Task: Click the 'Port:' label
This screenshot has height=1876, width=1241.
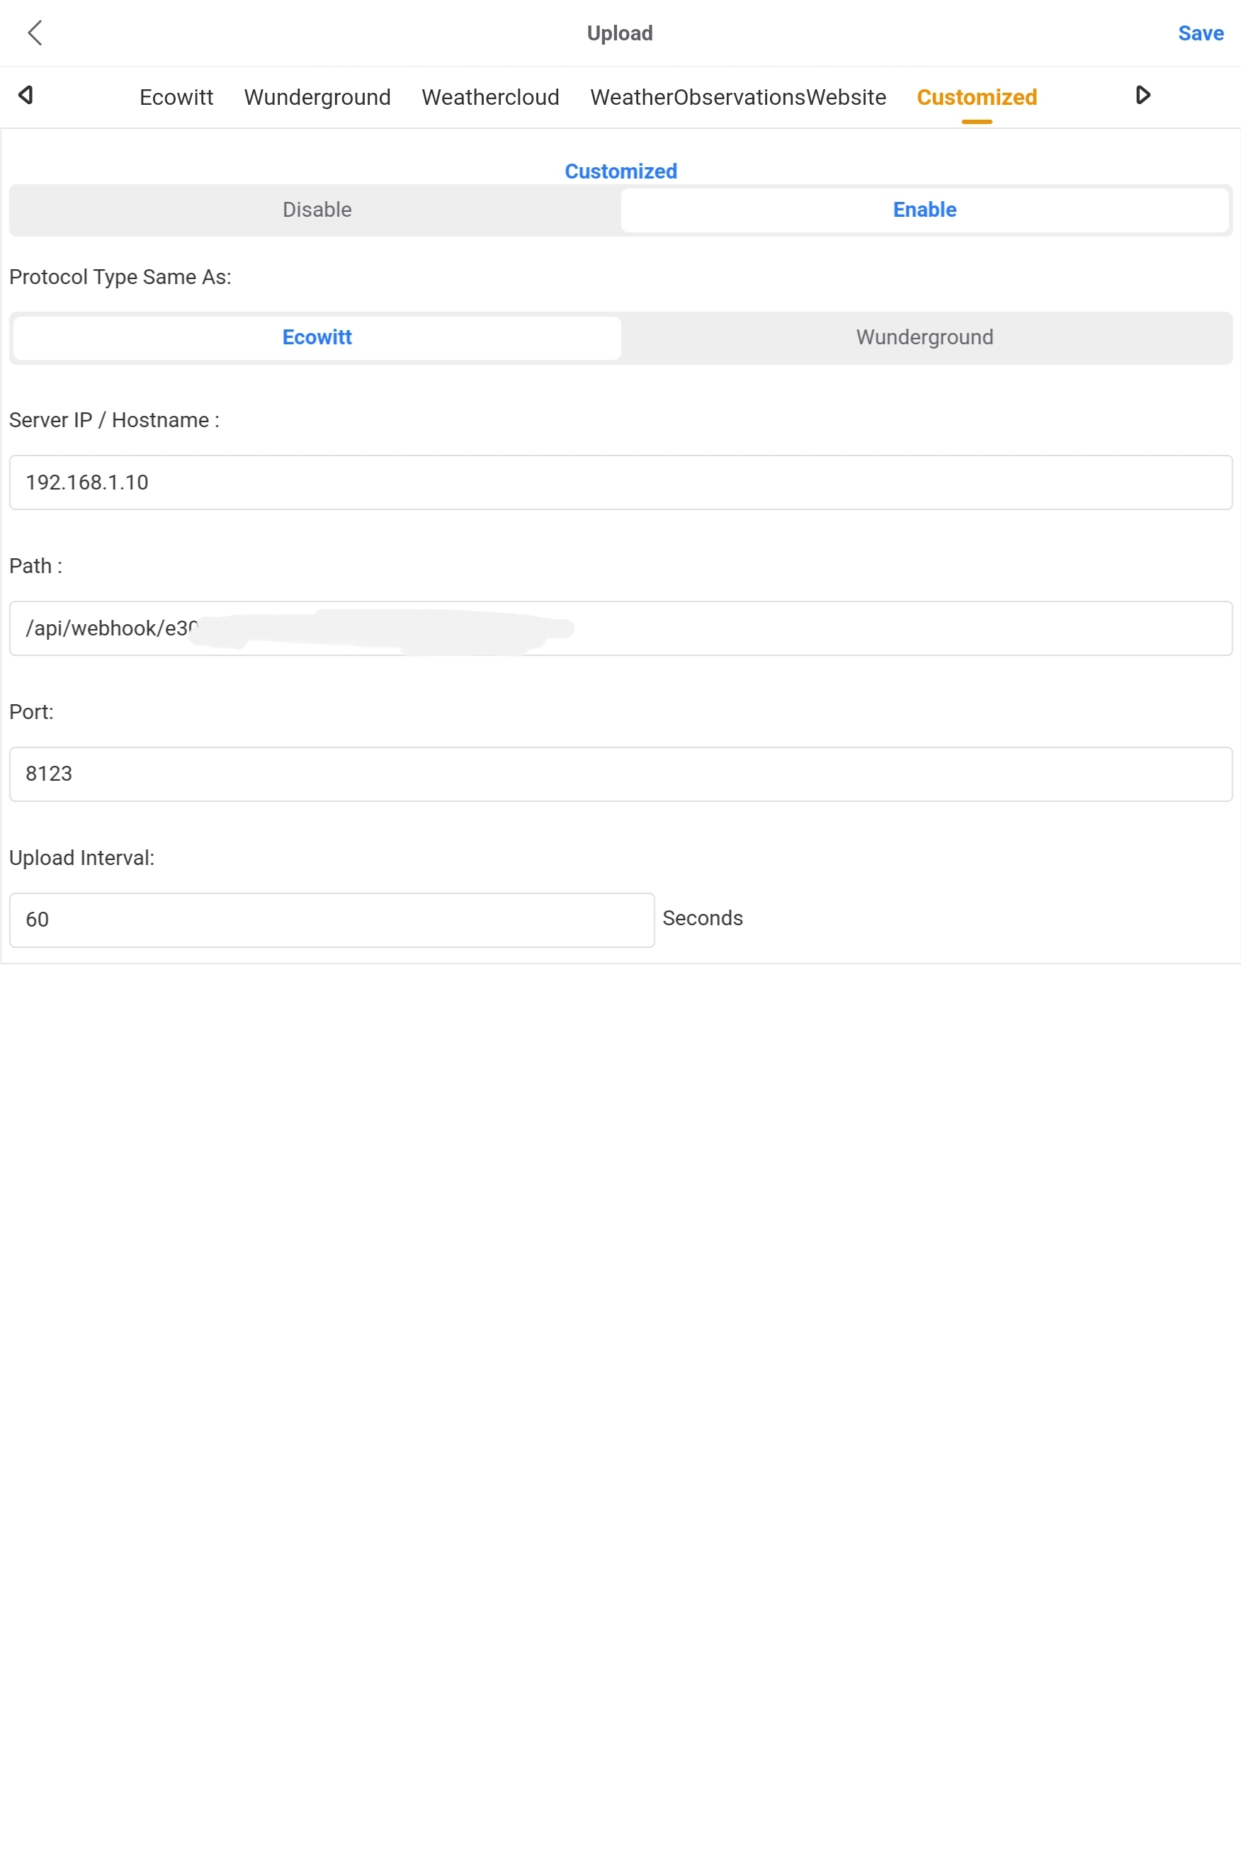Action: coord(32,713)
